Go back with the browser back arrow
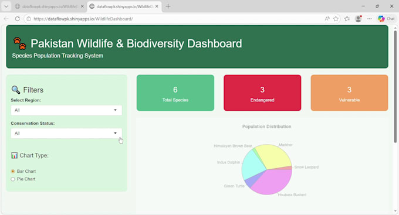The height and width of the screenshot is (215, 399). click(x=6, y=19)
